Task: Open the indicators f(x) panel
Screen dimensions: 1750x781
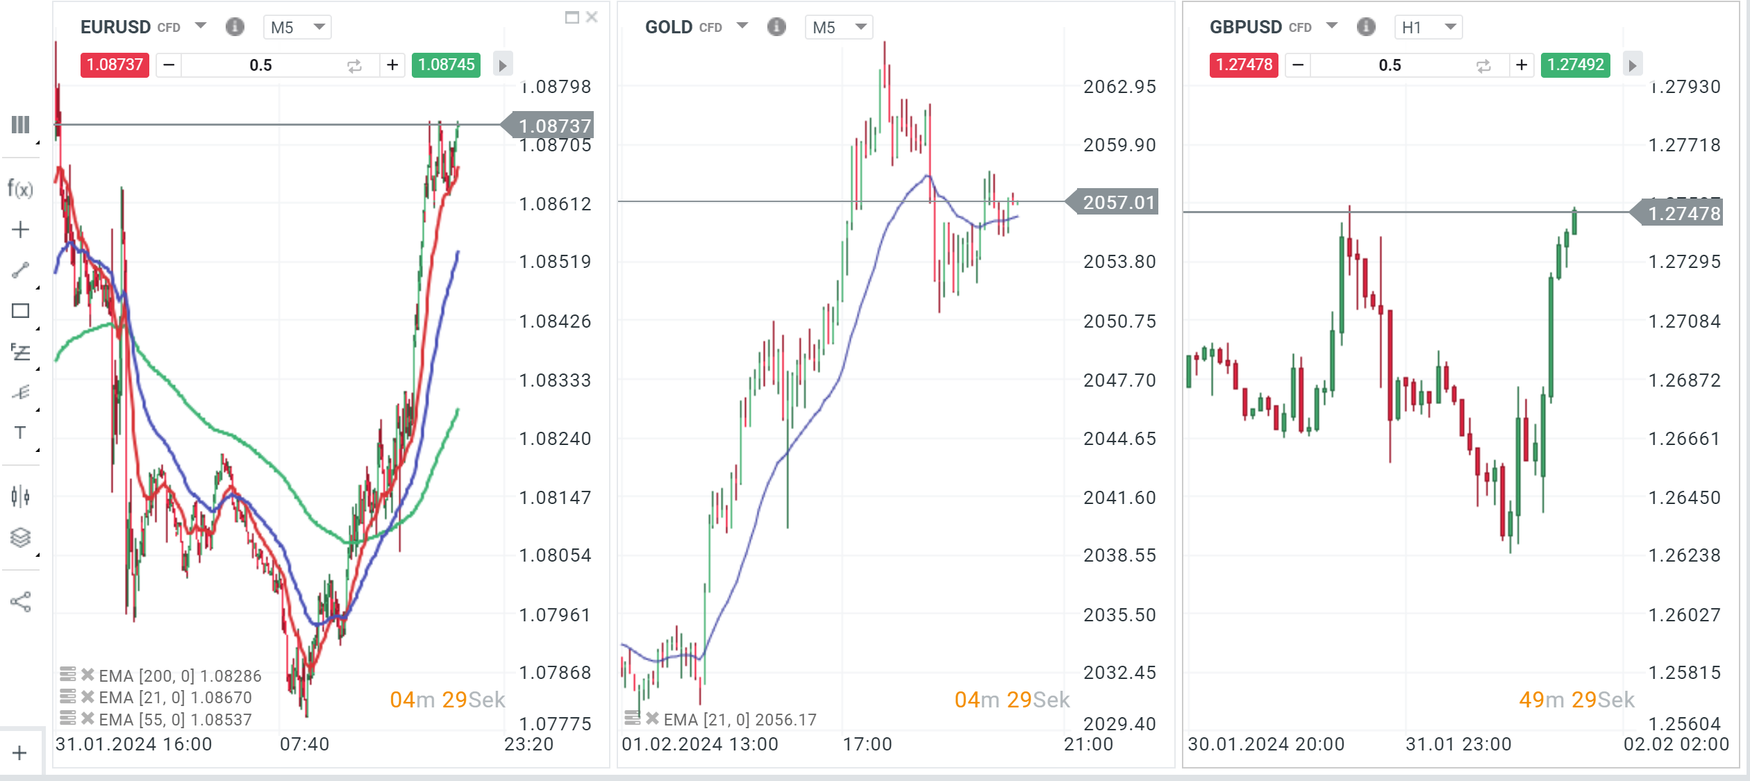Action: [20, 187]
